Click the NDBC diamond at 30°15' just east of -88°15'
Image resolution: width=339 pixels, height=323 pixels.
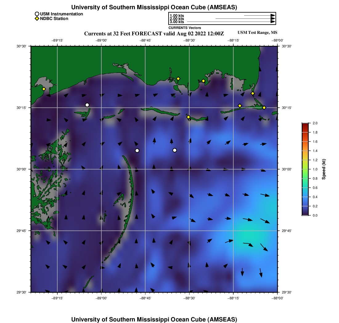pos(240,106)
